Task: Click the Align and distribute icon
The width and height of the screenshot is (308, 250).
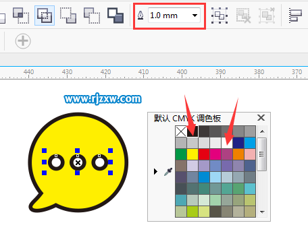Action: (x=295, y=15)
